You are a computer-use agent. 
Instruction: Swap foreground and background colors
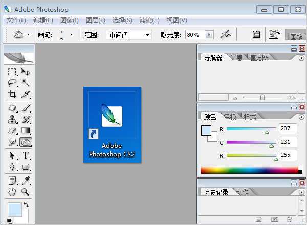(26, 205)
